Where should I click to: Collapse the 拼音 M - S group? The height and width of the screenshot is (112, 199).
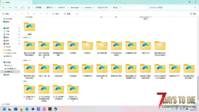coord(22,38)
